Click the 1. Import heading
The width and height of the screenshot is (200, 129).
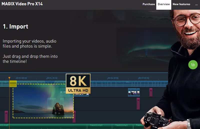click(15, 26)
